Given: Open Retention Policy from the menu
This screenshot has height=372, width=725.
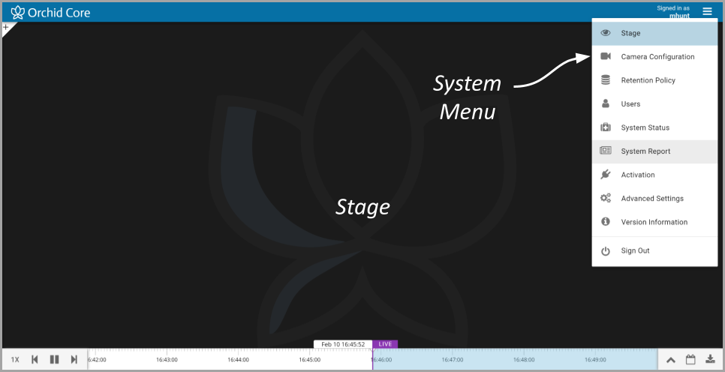Looking at the screenshot, I should [x=654, y=80].
